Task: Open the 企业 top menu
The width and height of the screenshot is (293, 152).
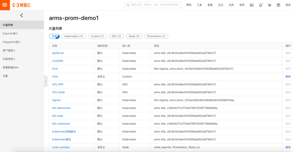Action: tap(221, 5)
